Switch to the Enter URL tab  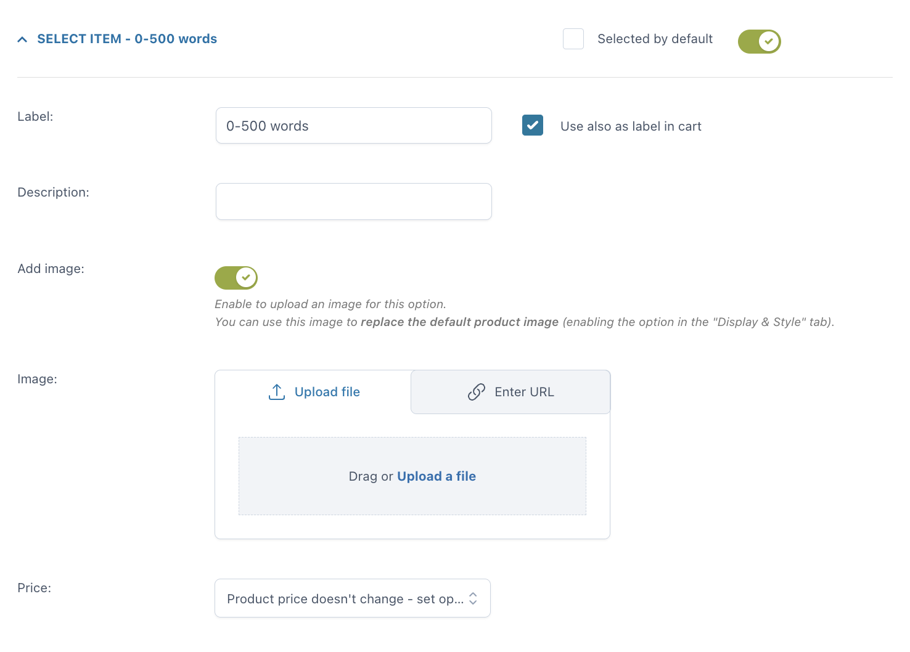coord(510,392)
